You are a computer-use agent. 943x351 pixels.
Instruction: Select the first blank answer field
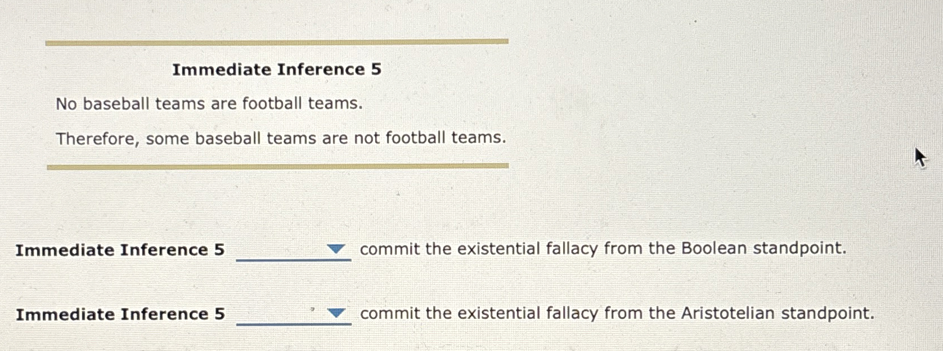pyautogui.click(x=287, y=253)
